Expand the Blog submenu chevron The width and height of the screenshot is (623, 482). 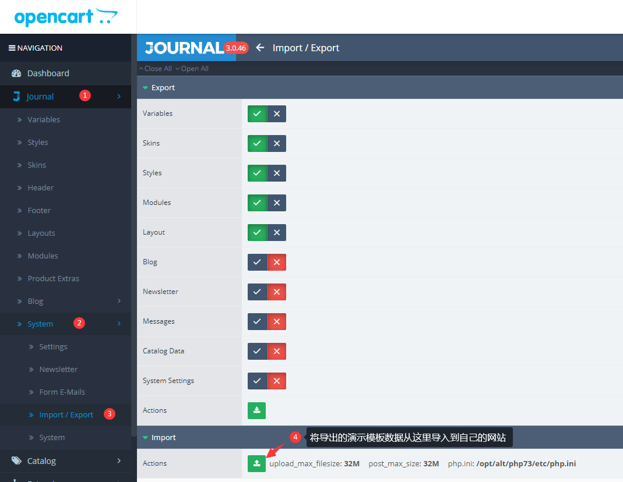point(119,301)
